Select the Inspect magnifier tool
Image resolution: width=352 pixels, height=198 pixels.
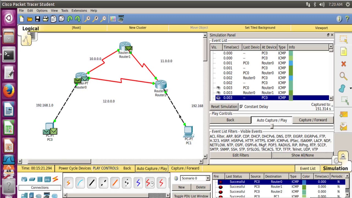pos(343,76)
